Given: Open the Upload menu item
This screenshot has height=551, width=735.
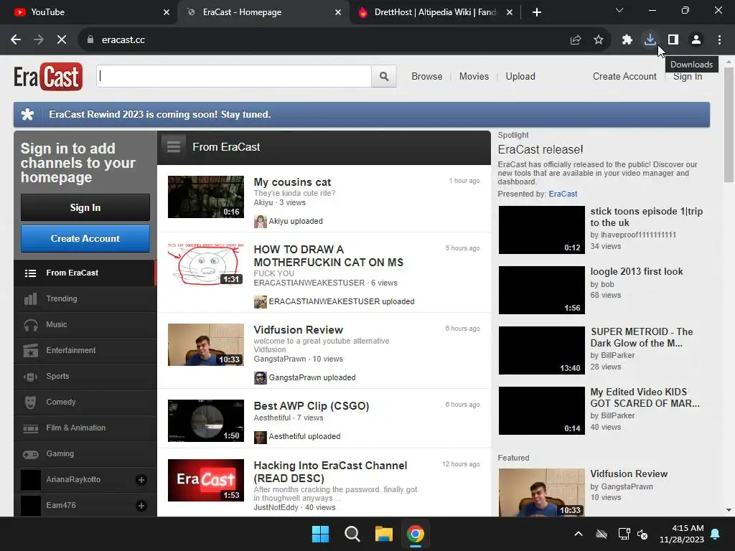Looking at the screenshot, I should (x=520, y=76).
